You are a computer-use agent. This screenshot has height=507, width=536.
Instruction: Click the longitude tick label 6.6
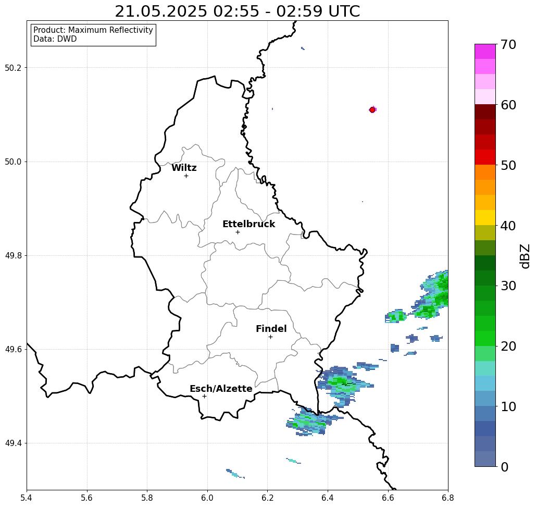tap(388, 498)
